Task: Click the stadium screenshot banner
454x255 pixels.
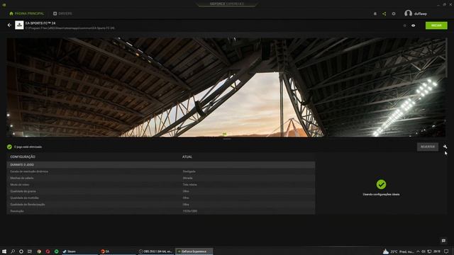Action: [x=226, y=87]
